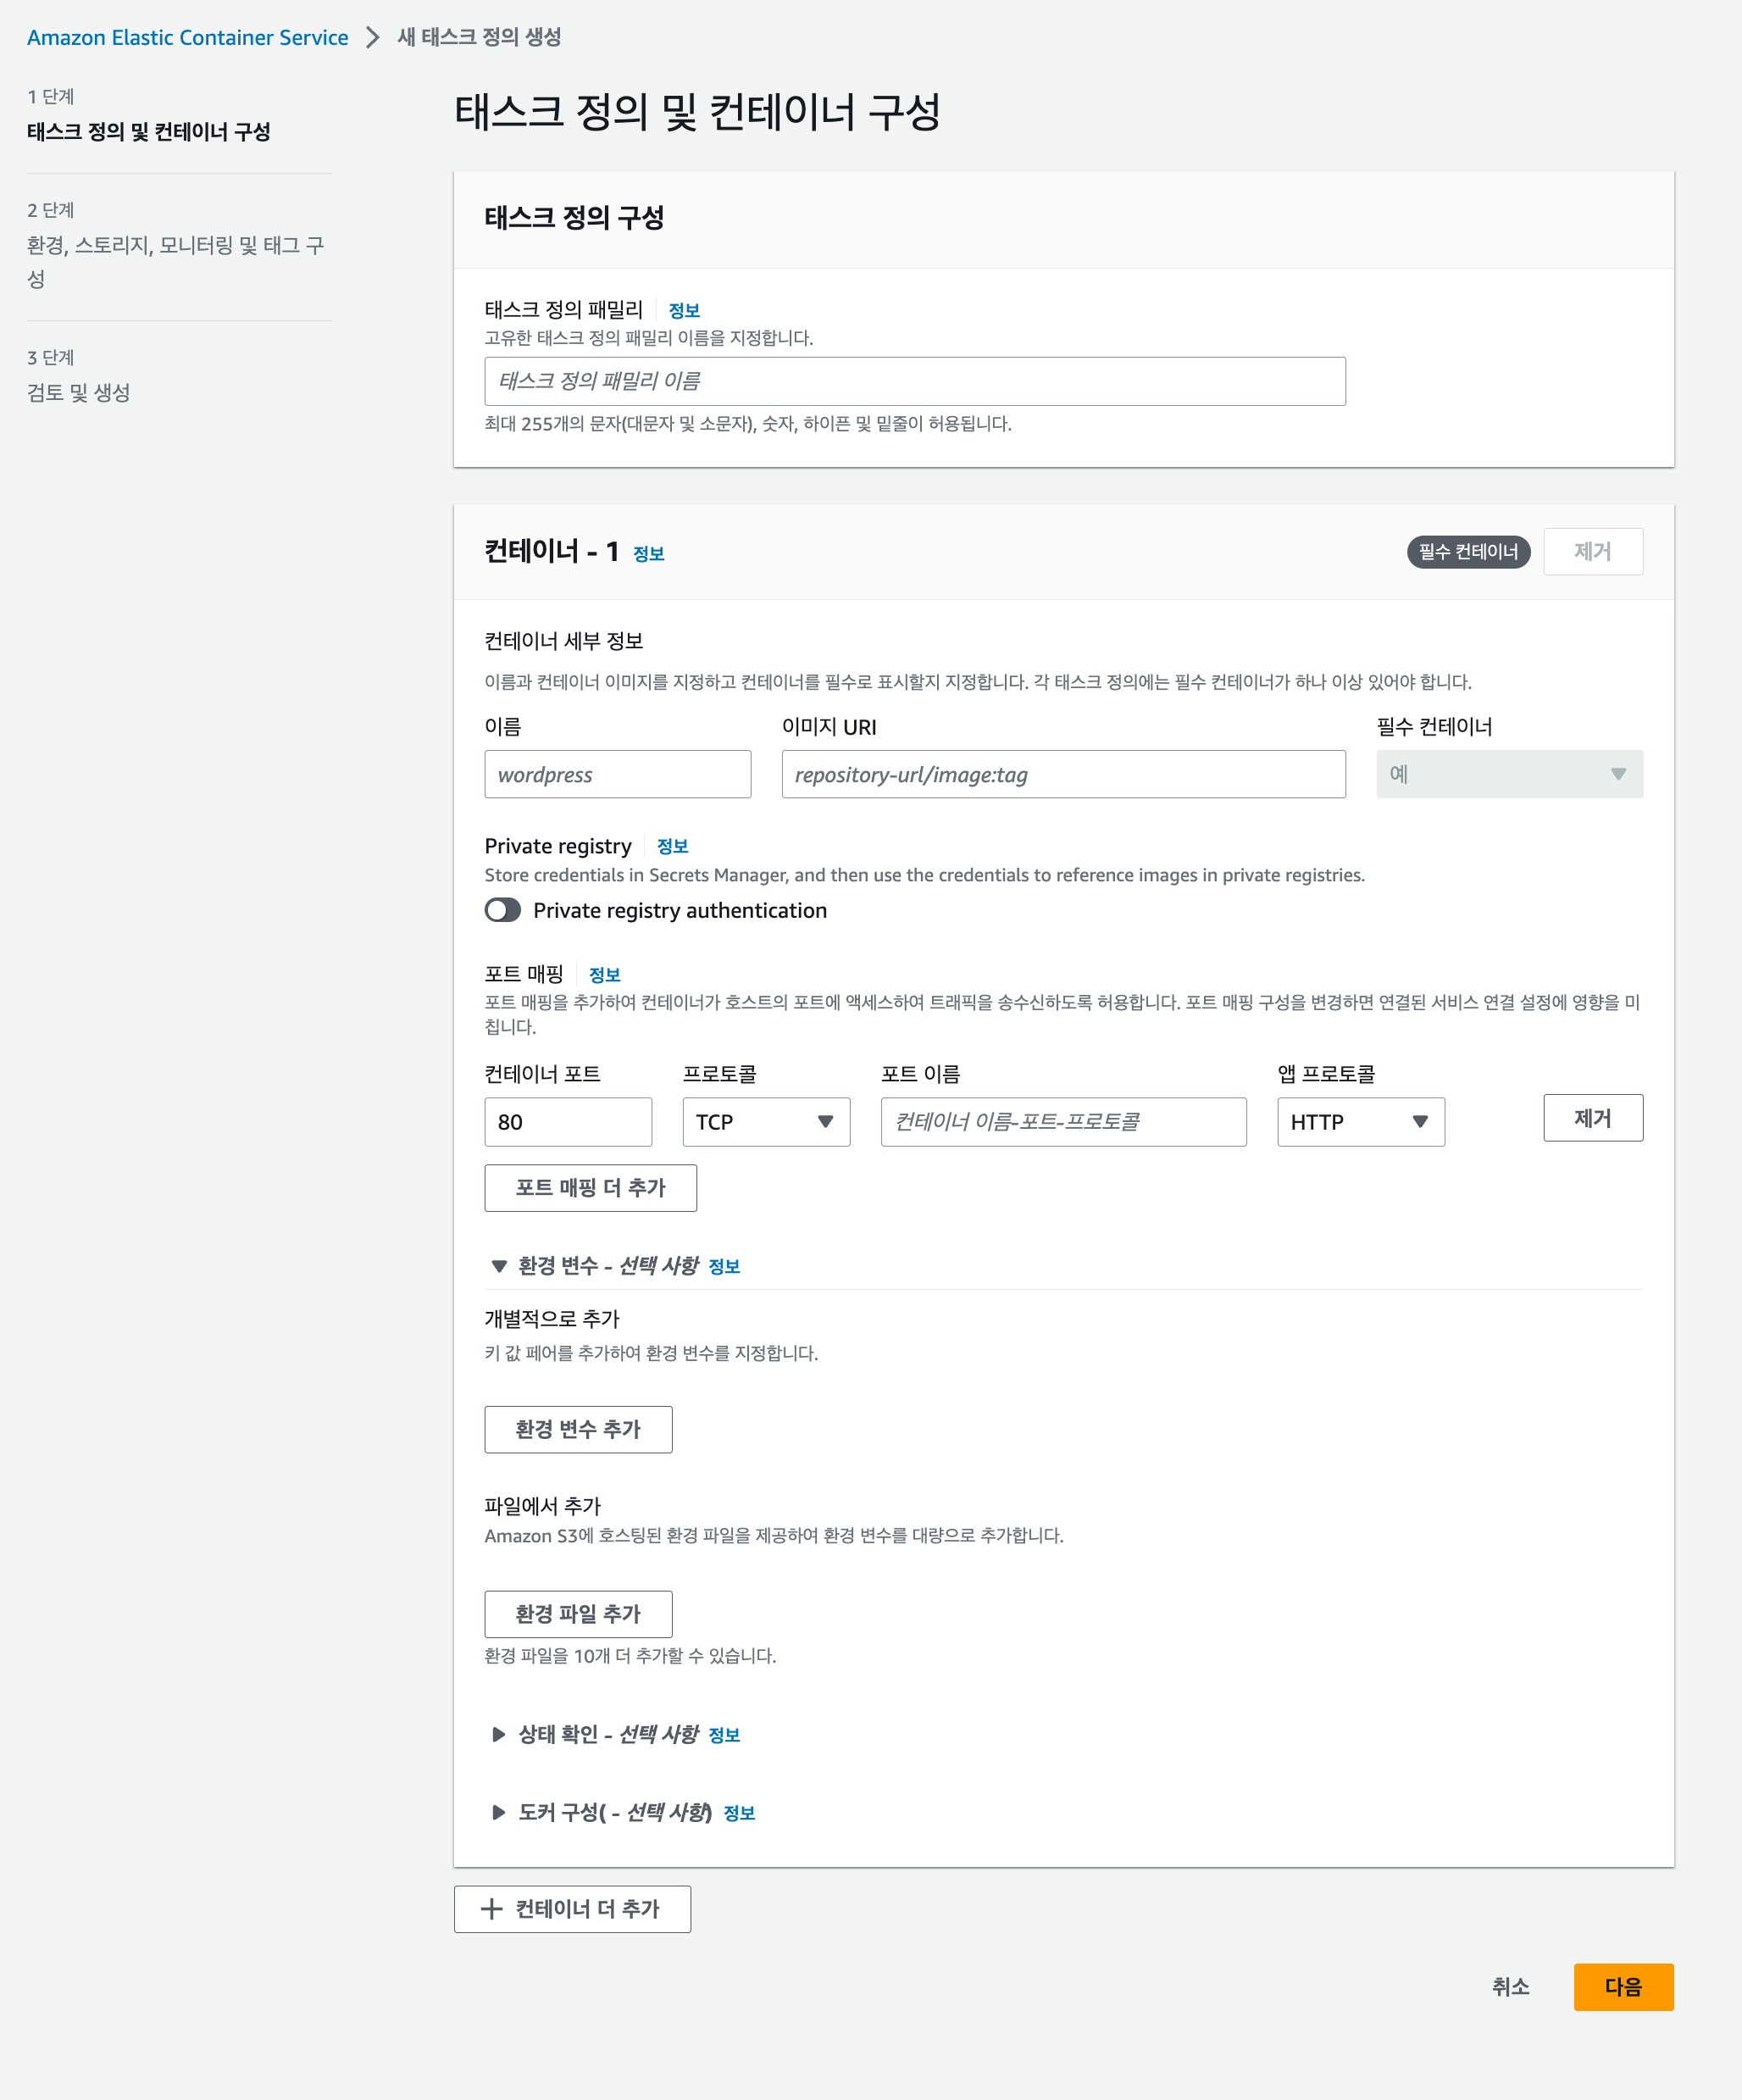Click the 다음 button
Screen dimensions: 1742x2100
pyautogui.click(x=1623, y=1987)
